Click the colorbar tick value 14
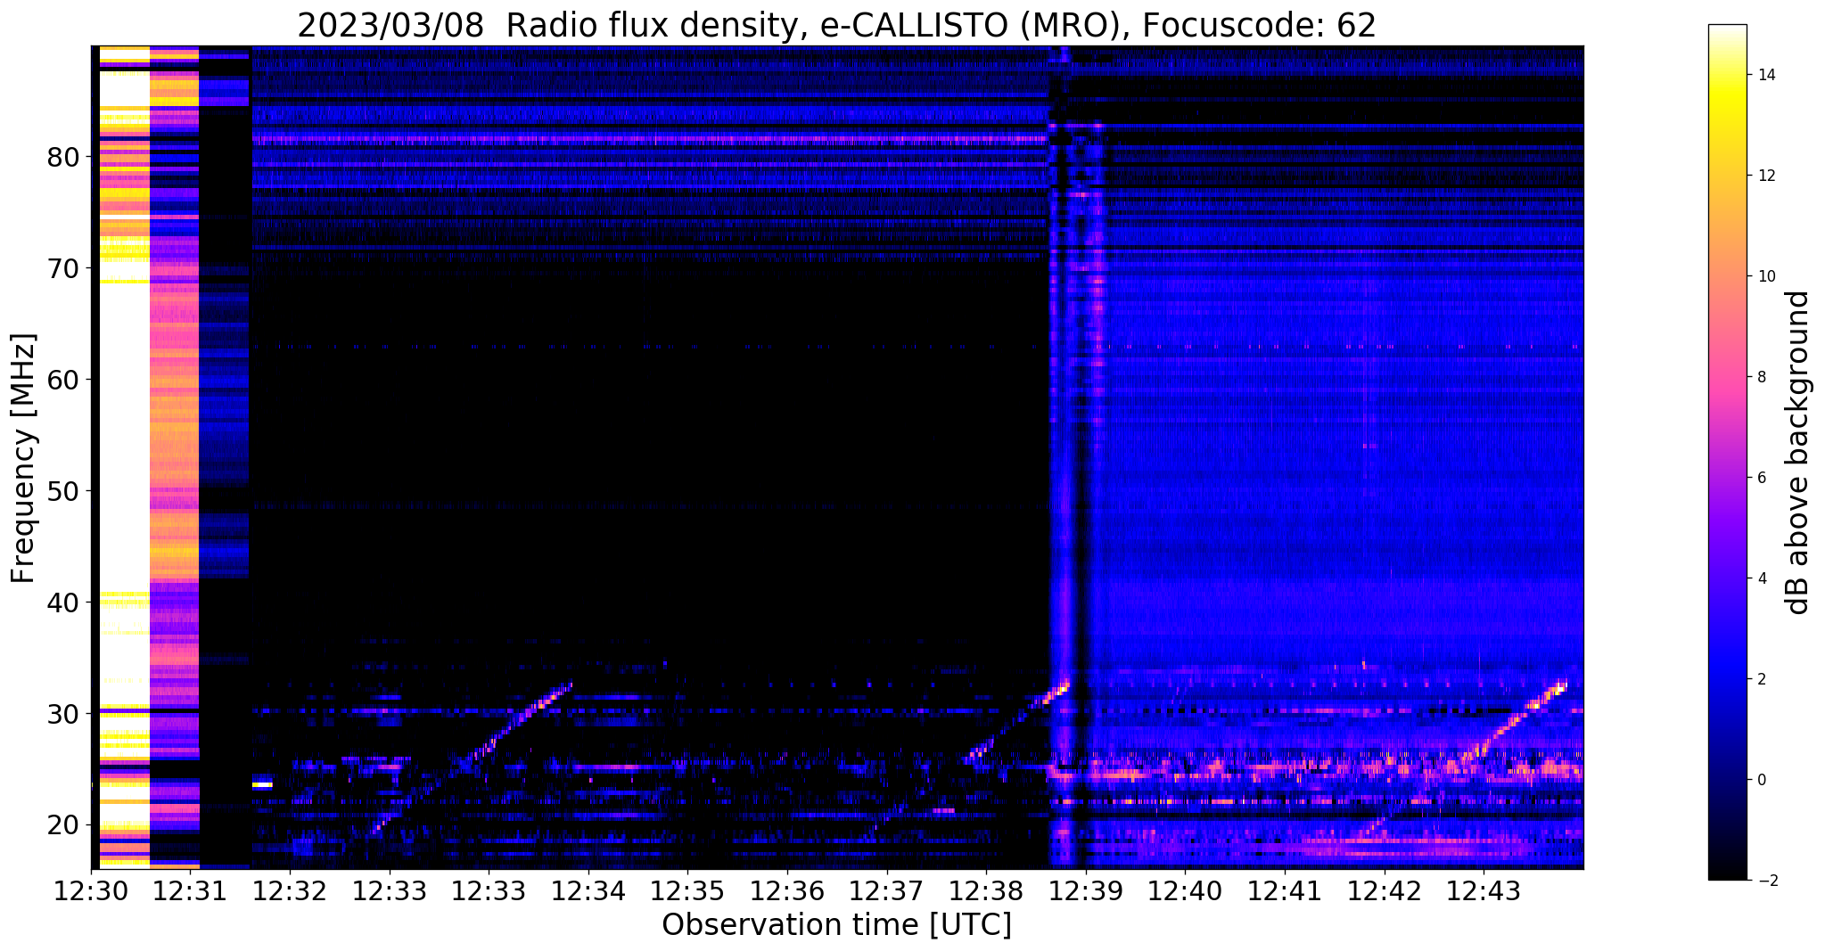Image resolution: width=1825 pixels, height=951 pixels. 1765,75
